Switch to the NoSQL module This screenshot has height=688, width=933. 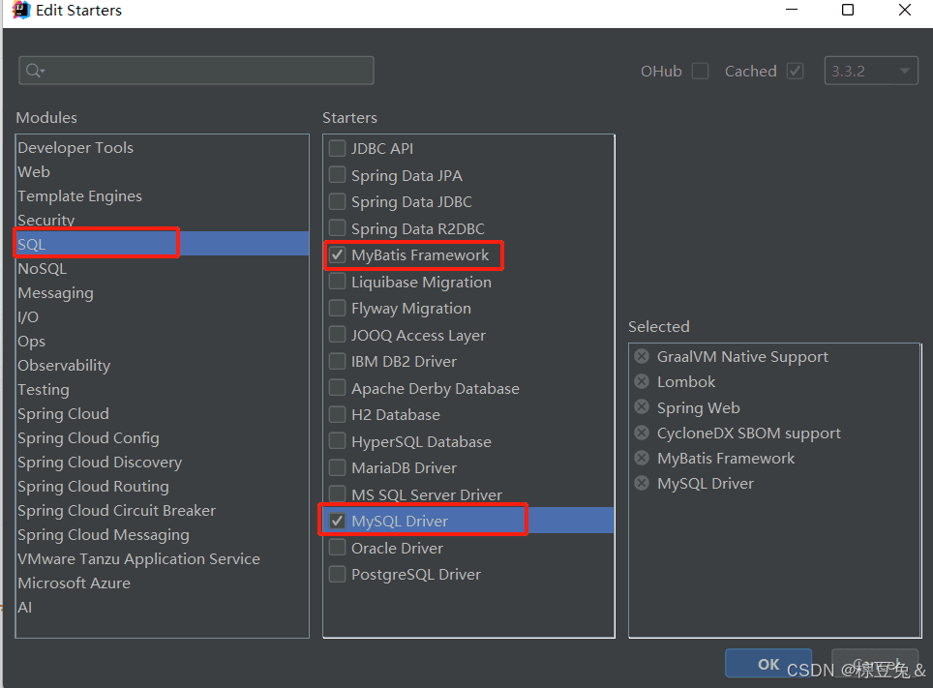pyautogui.click(x=162, y=268)
